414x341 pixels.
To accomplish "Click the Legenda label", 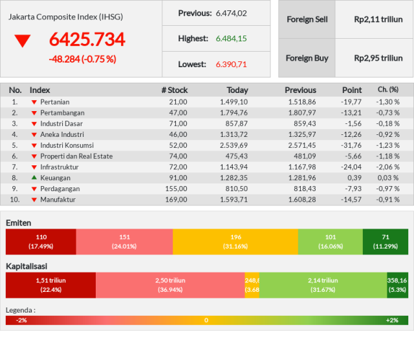I will pyautogui.click(x=21, y=310).
